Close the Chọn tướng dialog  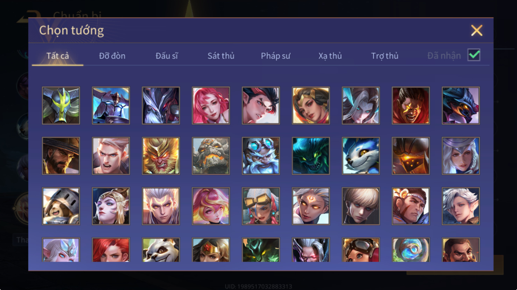[477, 30]
